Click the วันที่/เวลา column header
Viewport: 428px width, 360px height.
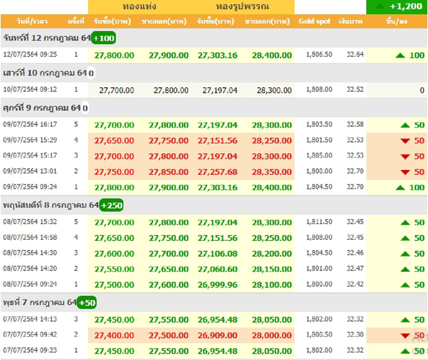point(32,21)
